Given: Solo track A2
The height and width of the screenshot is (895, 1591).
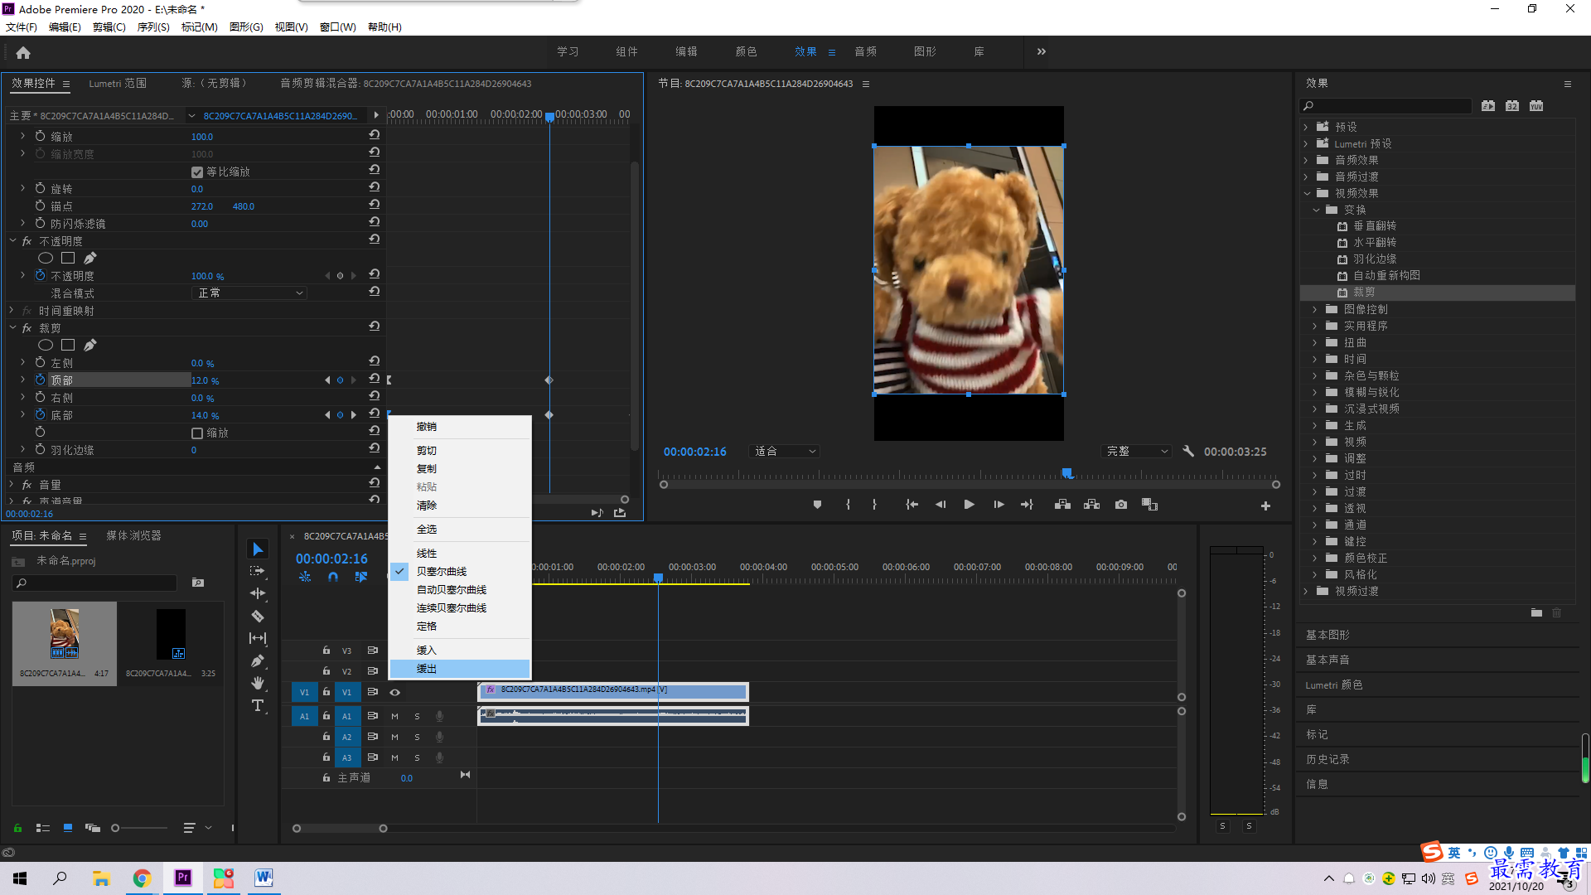Looking at the screenshot, I should click(417, 737).
